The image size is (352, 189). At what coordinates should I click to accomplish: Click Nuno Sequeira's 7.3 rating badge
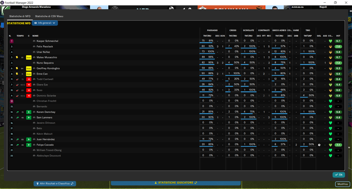[x=338, y=63]
